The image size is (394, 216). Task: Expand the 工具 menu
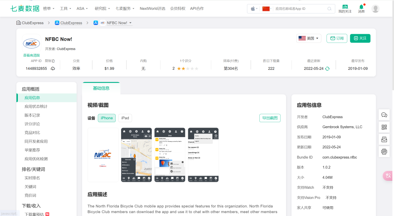65,8
